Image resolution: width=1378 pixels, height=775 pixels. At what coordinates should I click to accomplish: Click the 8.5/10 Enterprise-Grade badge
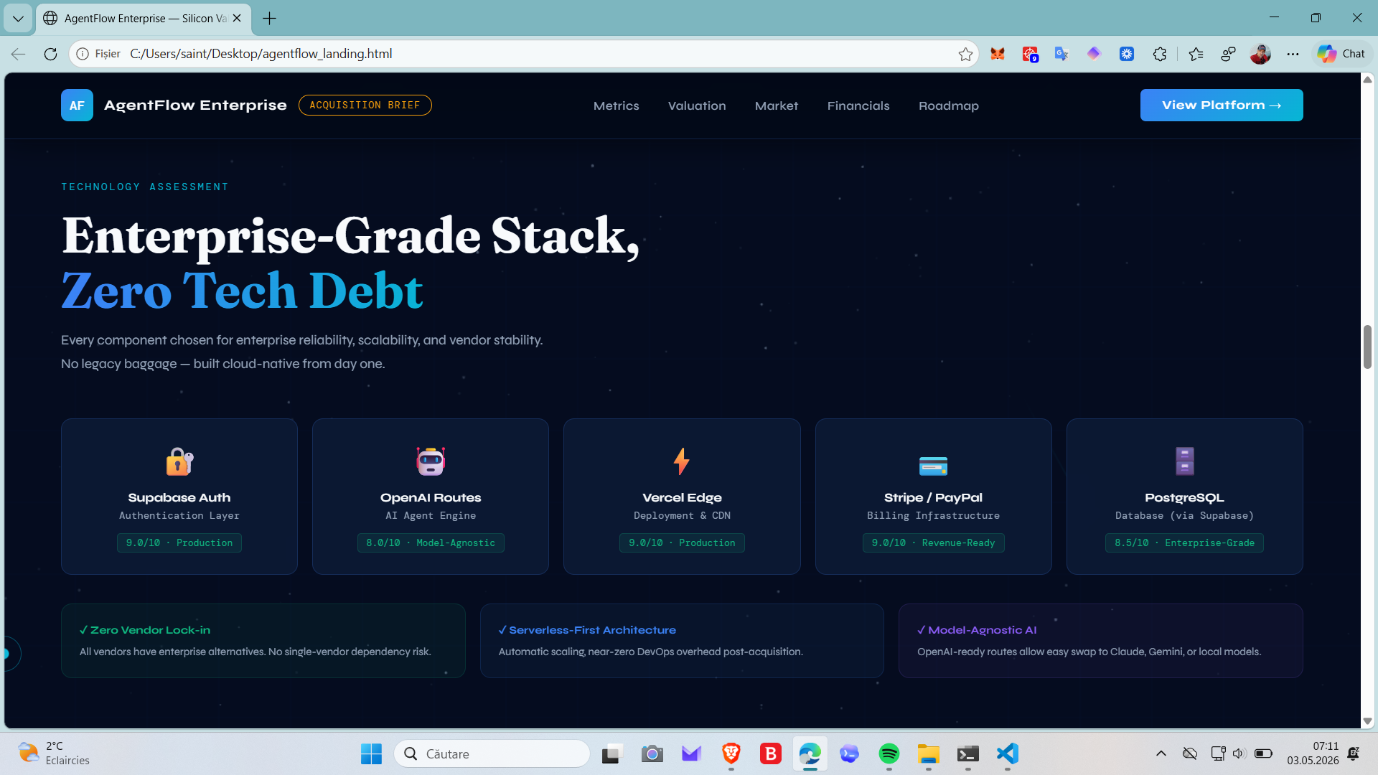(x=1184, y=543)
